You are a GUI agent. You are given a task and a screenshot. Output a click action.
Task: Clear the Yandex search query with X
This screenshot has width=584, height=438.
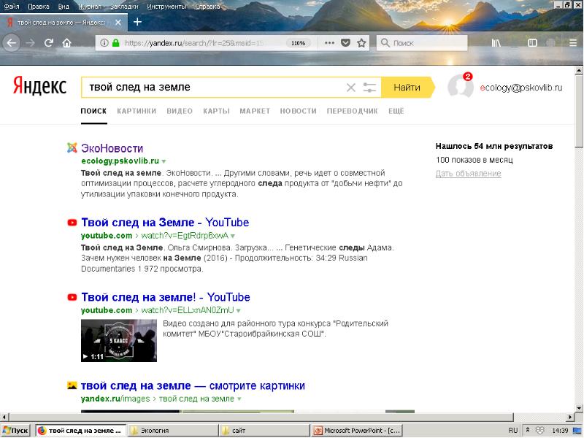350,88
